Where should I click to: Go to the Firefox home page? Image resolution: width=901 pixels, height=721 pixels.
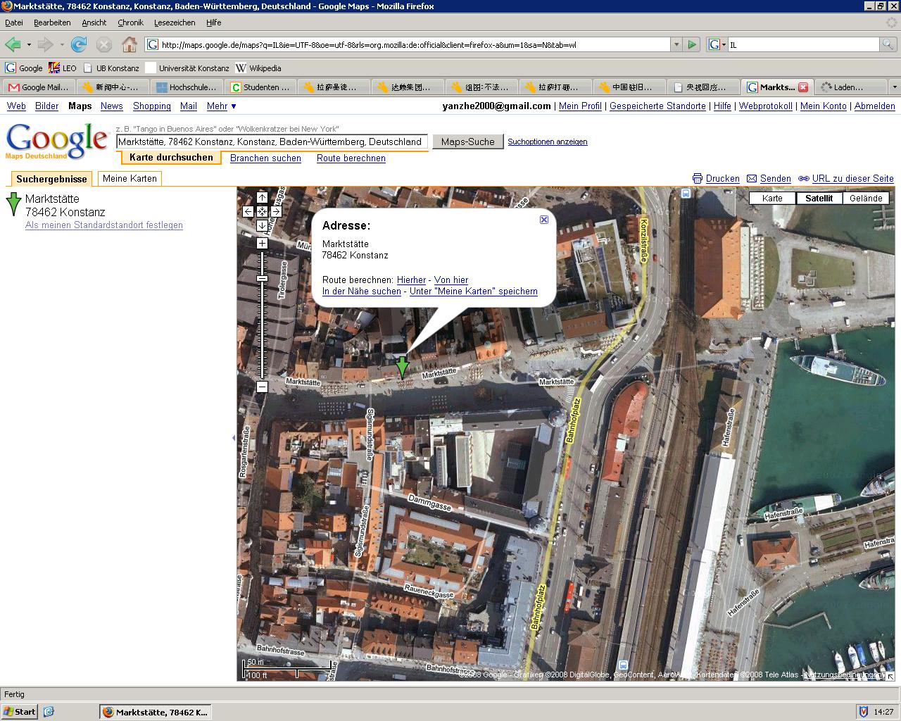[x=130, y=44]
